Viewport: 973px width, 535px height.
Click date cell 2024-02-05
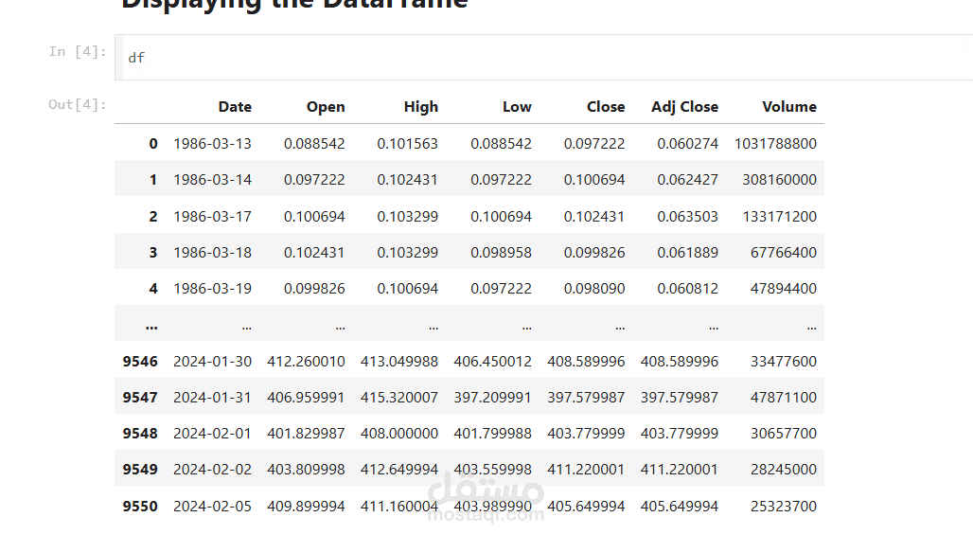click(212, 507)
